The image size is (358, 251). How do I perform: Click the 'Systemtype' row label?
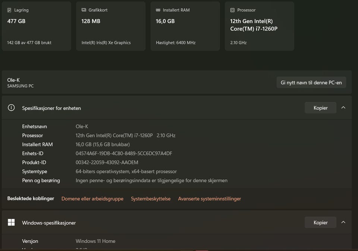point(34,171)
